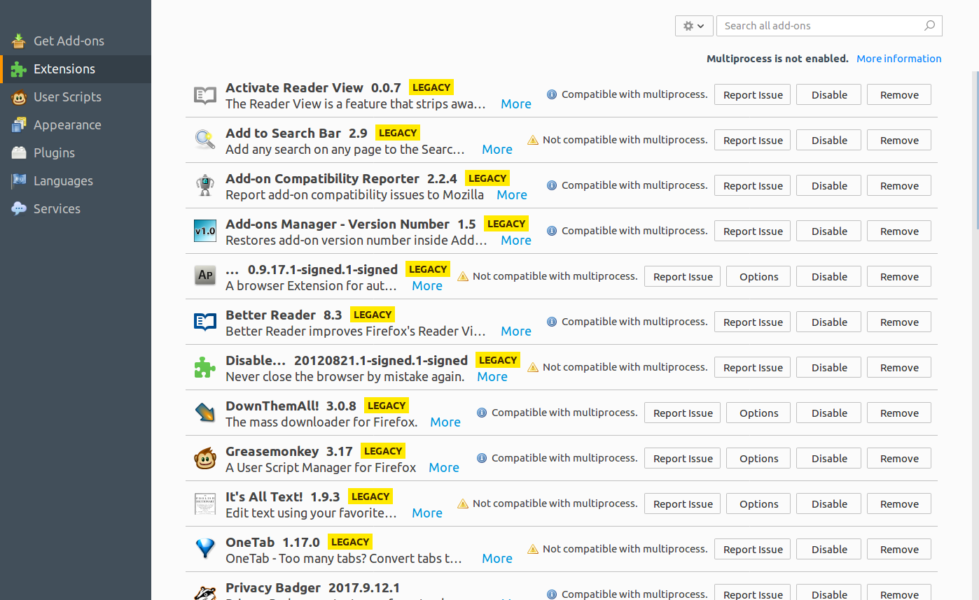Click the green puzzle icon of the Disable… extension
The width and height of the screenshot is (979, 600).
(x=205, y=367)
